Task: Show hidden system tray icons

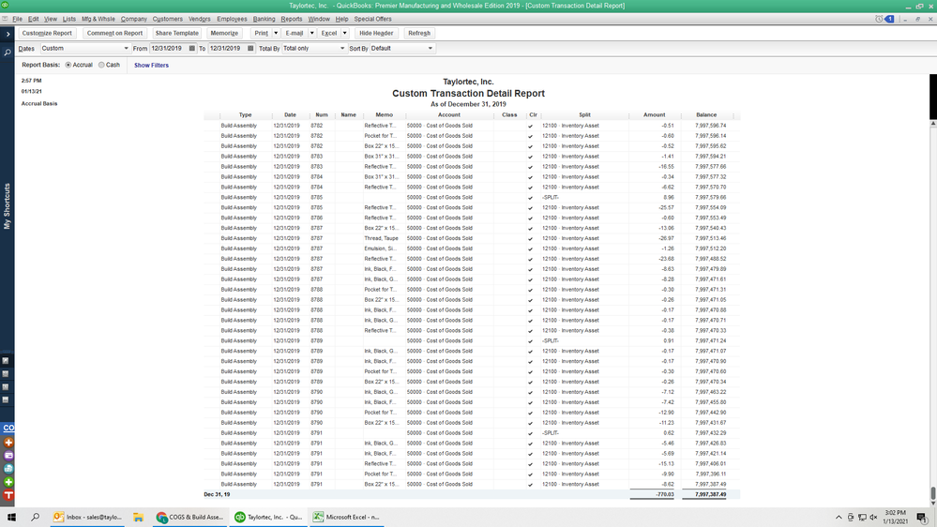Action: pyautogui.click(x=839, y=518)
